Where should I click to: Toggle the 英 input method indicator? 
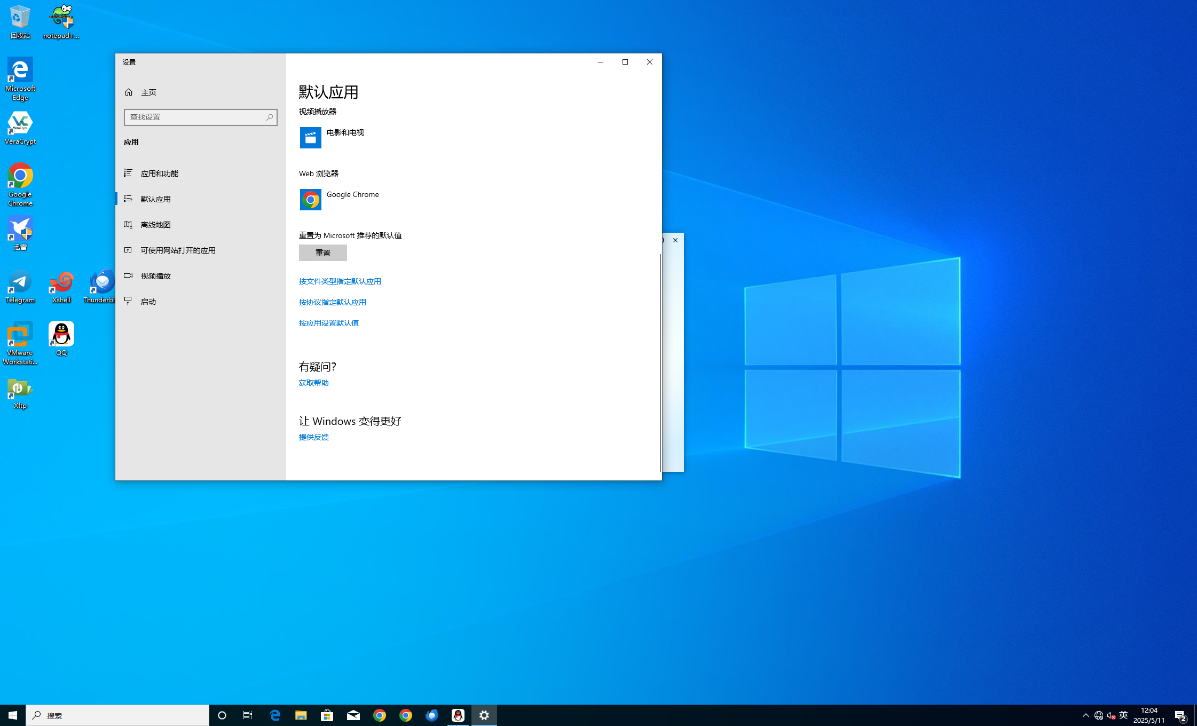click(x=1123, y=715)
